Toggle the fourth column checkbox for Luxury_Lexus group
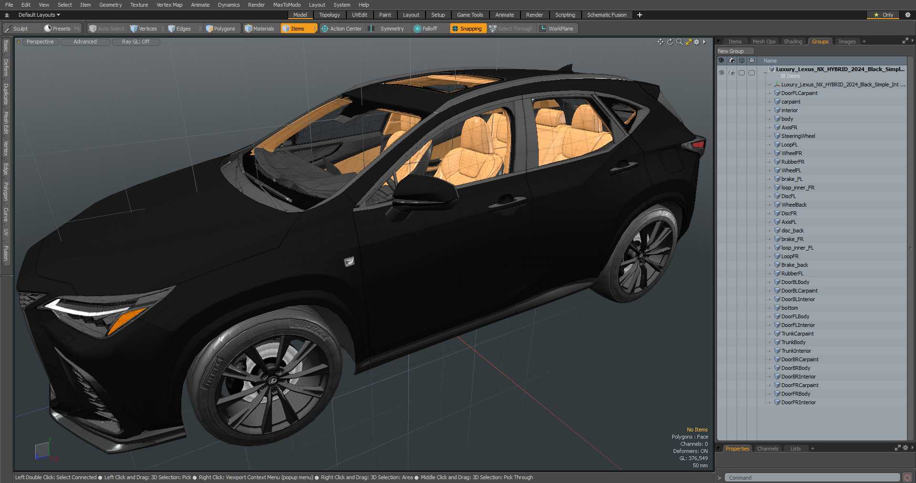The image size is (916, 483). coord(751,73)
